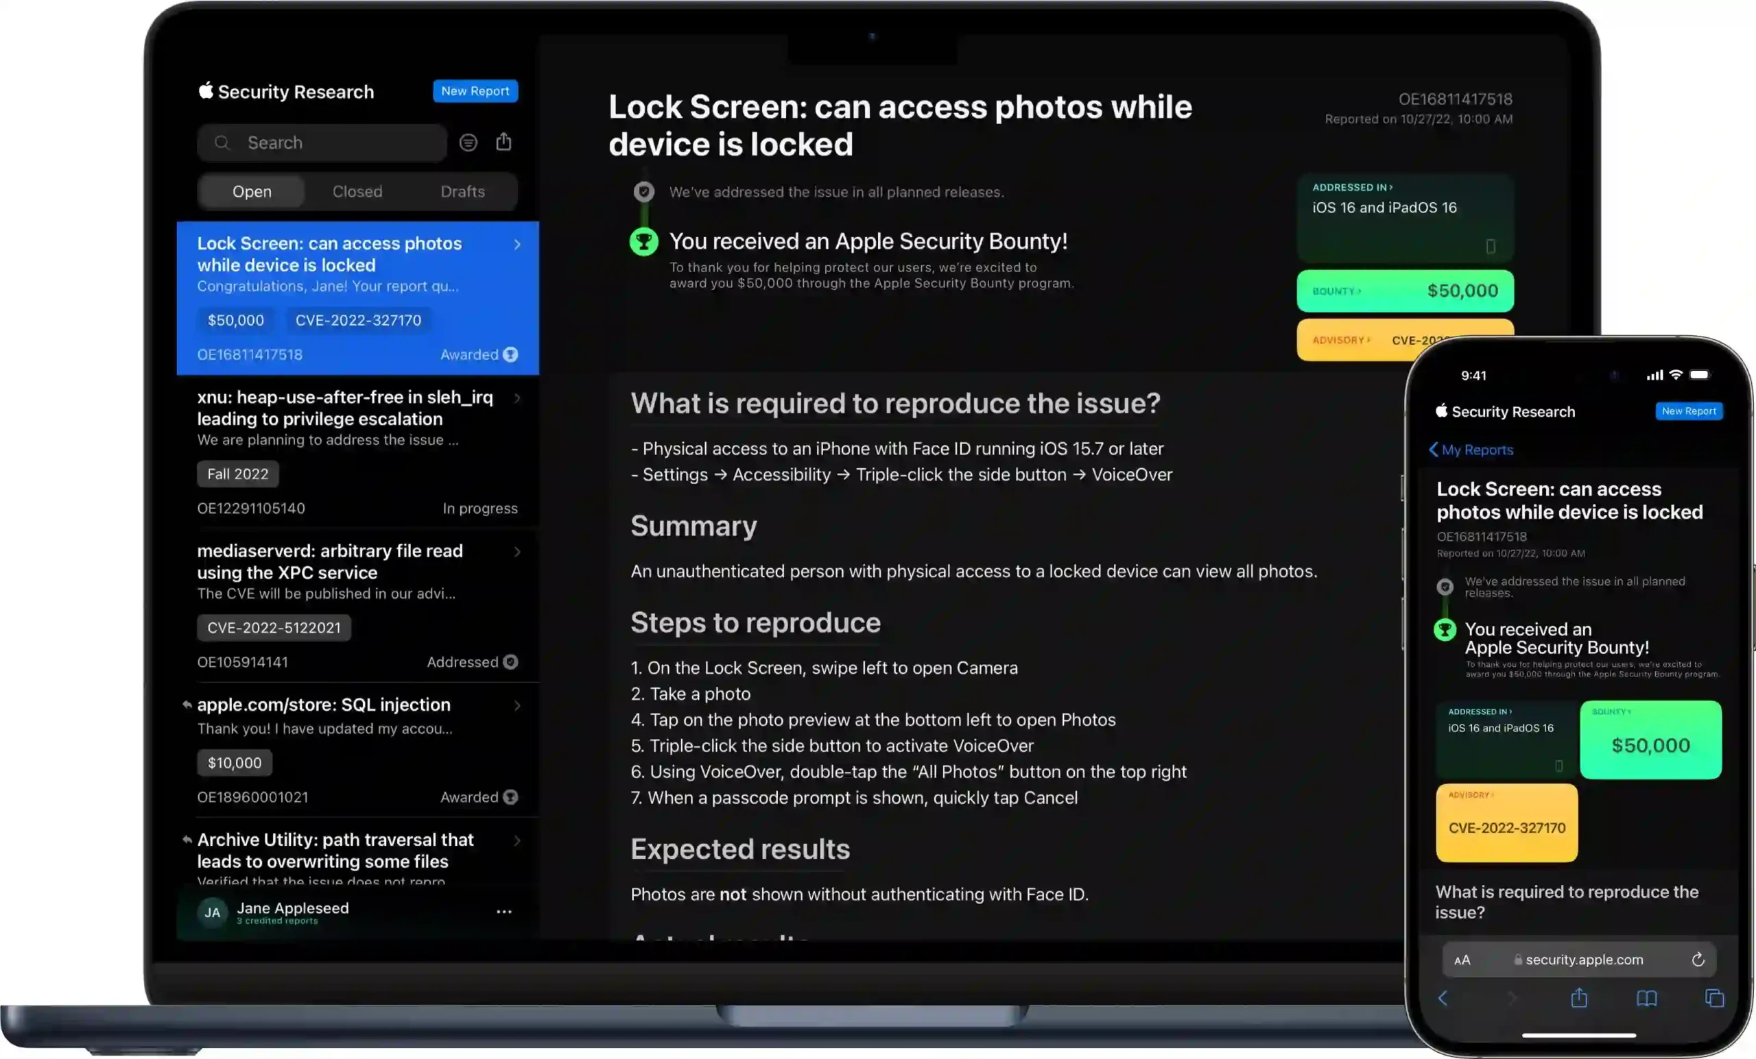Image resolution: width=1756 pixels, height=1059 pixels.
Task: Select apple.com/store SQL injection report
Action: 358,749
